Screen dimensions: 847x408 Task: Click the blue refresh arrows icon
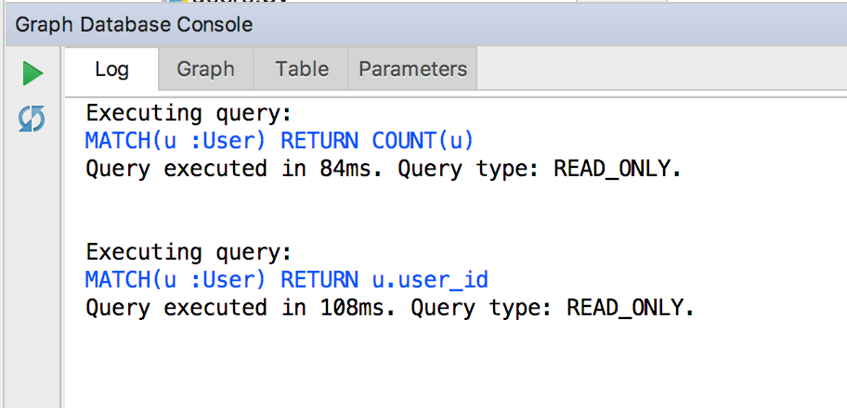[32, 120]
